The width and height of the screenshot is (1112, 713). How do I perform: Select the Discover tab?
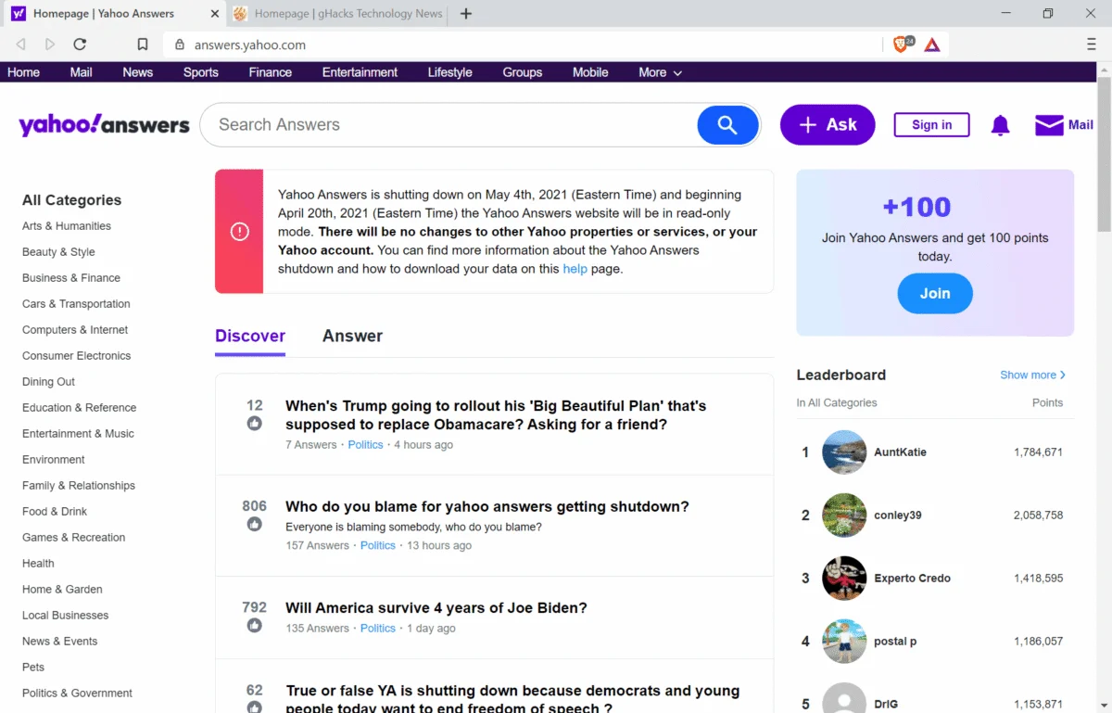250,336
